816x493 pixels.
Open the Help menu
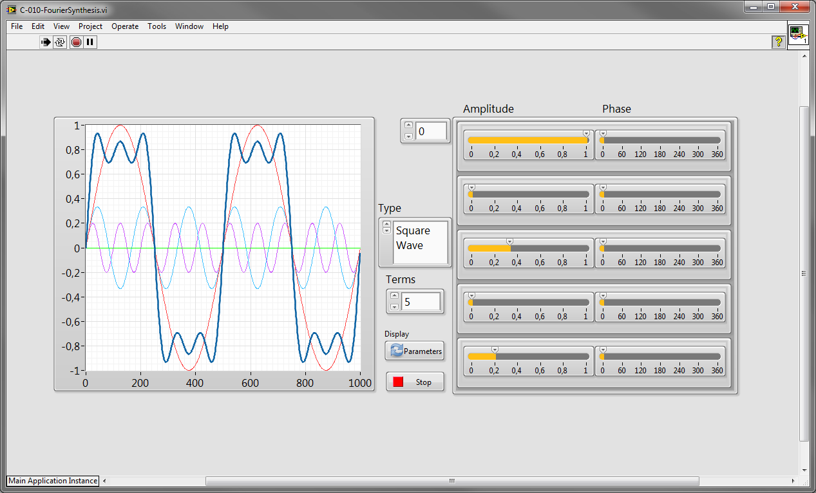point(220,26)
